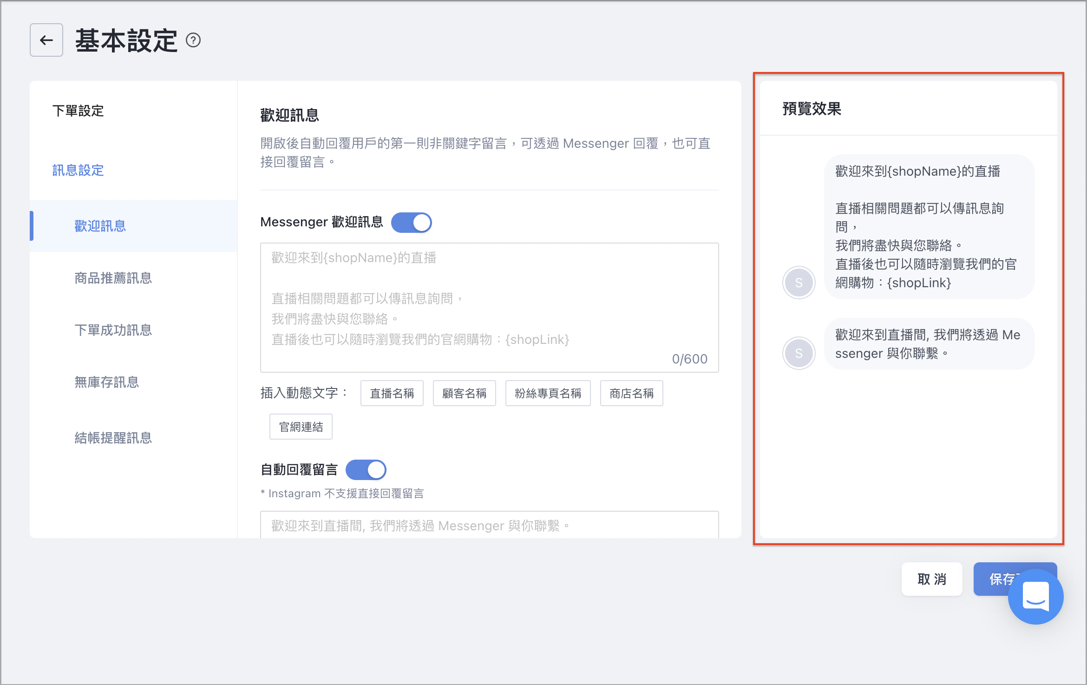
Task: Click the first S avatar in the preview
Action: pos(799,283)
